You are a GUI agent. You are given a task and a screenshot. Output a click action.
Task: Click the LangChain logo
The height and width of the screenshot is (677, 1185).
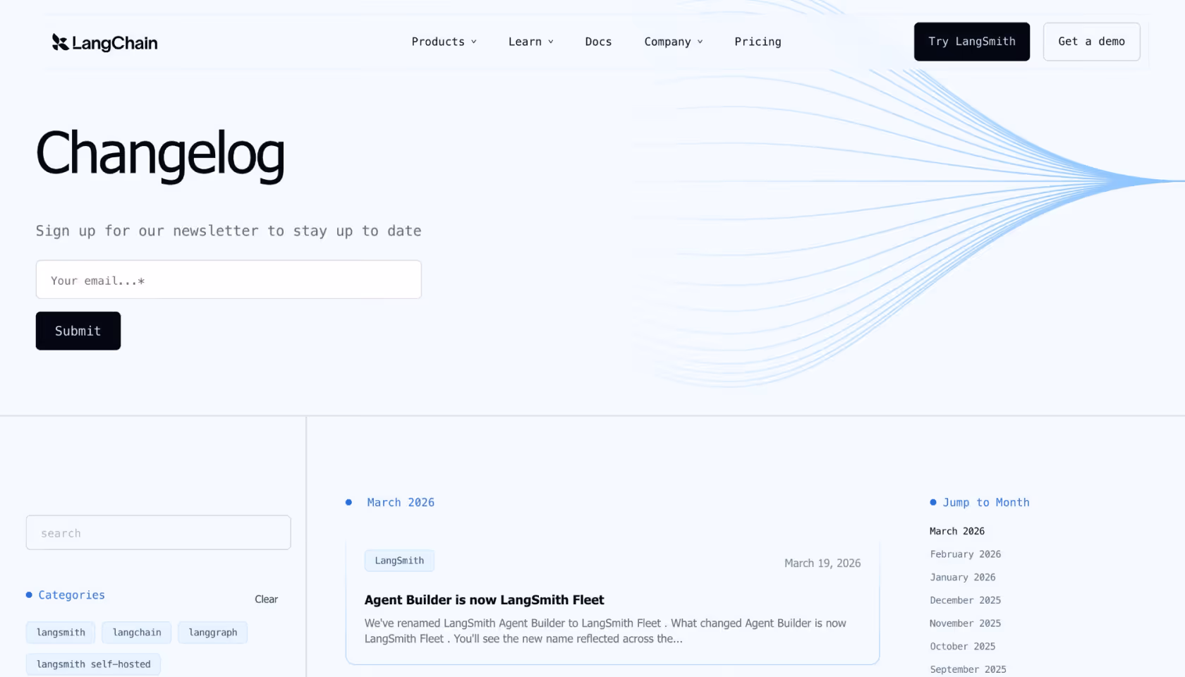click(x=104, y=42)
